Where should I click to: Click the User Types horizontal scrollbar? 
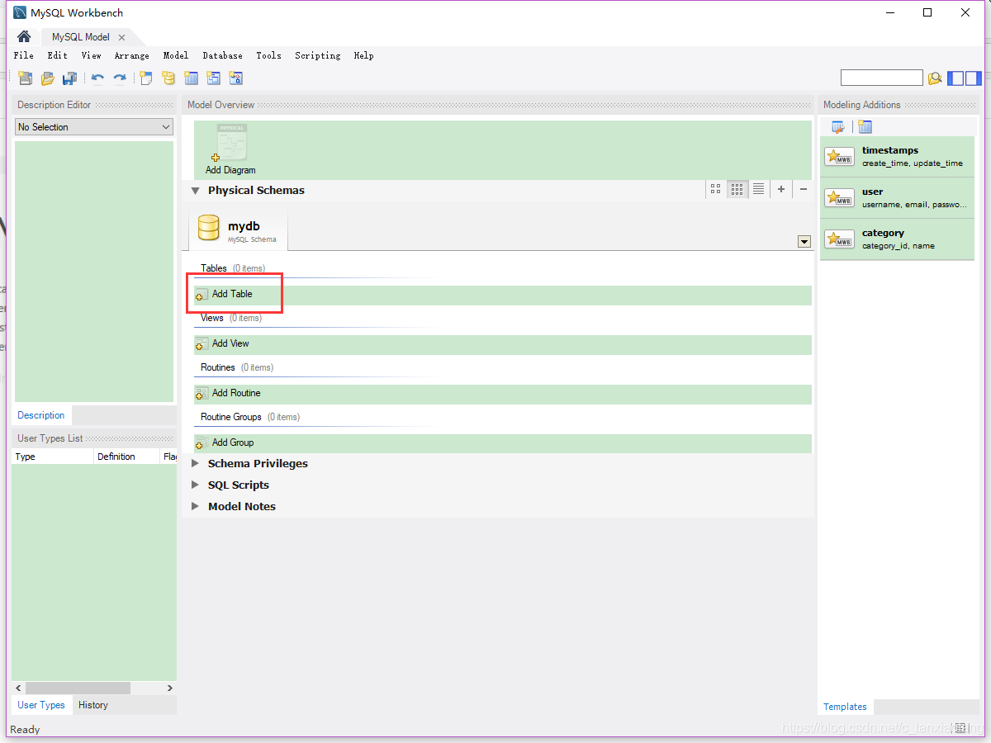pyautogui.click(x=78, y=688)
